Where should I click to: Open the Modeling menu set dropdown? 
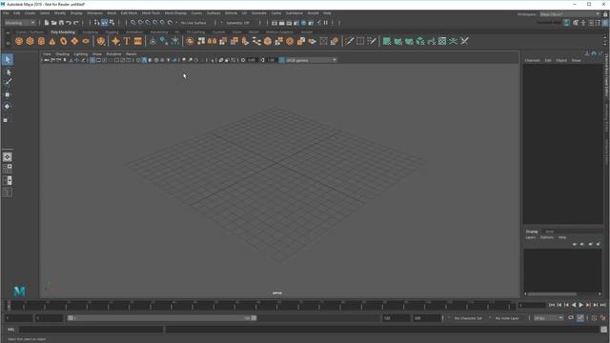point(19,23)
